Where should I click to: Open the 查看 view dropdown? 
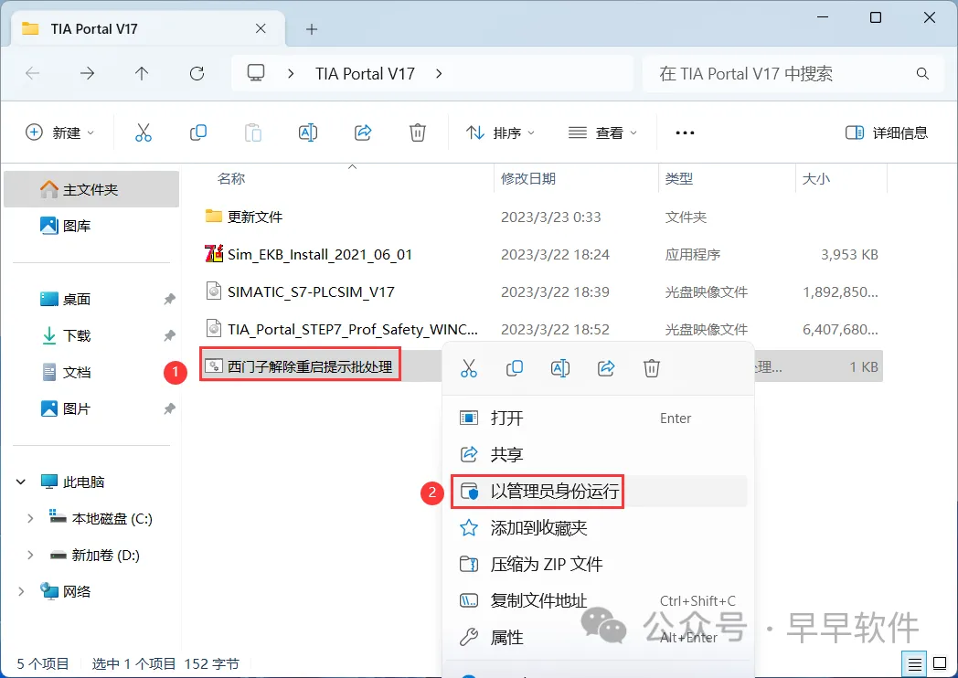pyautogui.click(x=602, y=132)
